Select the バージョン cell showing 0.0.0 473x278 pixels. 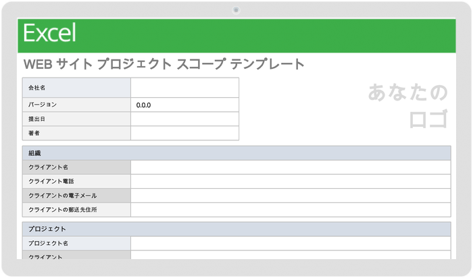pyautogui.click(x=184, y=105)
